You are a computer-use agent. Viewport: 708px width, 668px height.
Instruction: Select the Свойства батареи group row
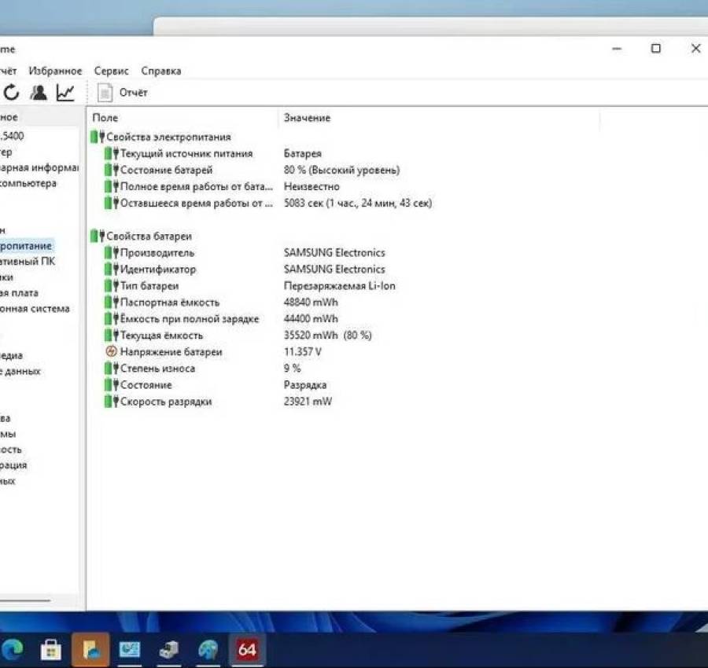coord(141,236)
